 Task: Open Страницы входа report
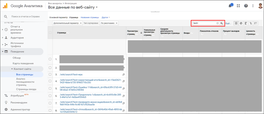pos(26,89)
